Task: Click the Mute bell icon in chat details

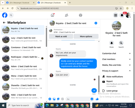Action: pyautogui.click(x=112, y=43)
